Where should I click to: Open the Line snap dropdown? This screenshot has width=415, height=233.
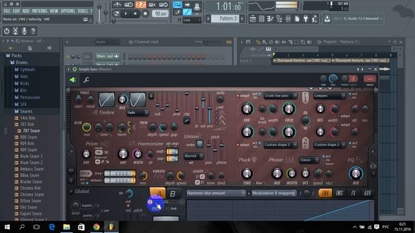tap(192, 20)
